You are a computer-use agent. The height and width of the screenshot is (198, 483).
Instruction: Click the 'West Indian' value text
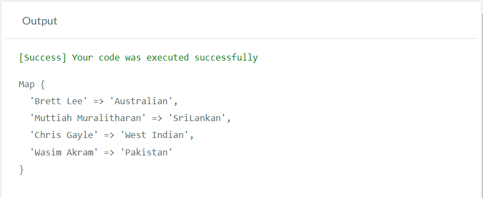coord(155,135)
